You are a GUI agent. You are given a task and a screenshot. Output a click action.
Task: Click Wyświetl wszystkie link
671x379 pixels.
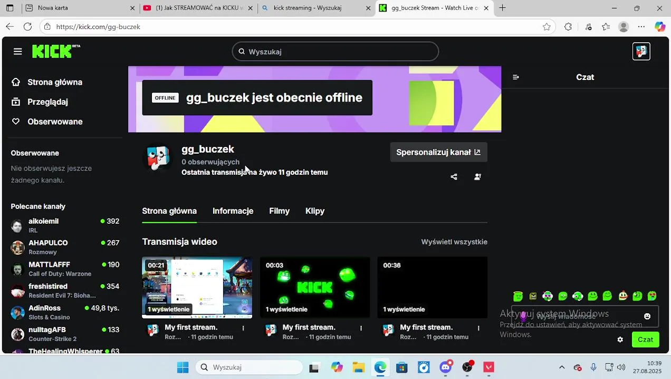coord(454,242)
